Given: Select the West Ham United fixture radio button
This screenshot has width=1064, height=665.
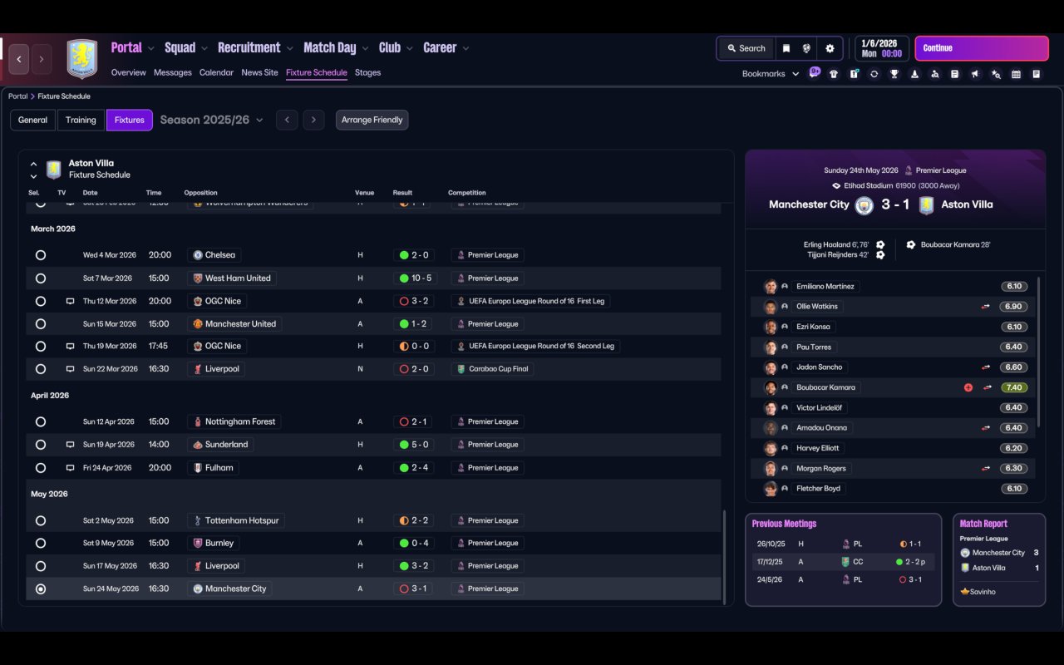Looking at the screenshot, I should [x=41, y=278].
